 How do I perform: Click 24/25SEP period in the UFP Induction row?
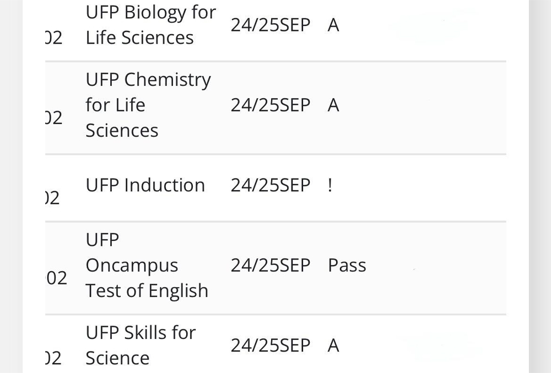click(271, 185)
